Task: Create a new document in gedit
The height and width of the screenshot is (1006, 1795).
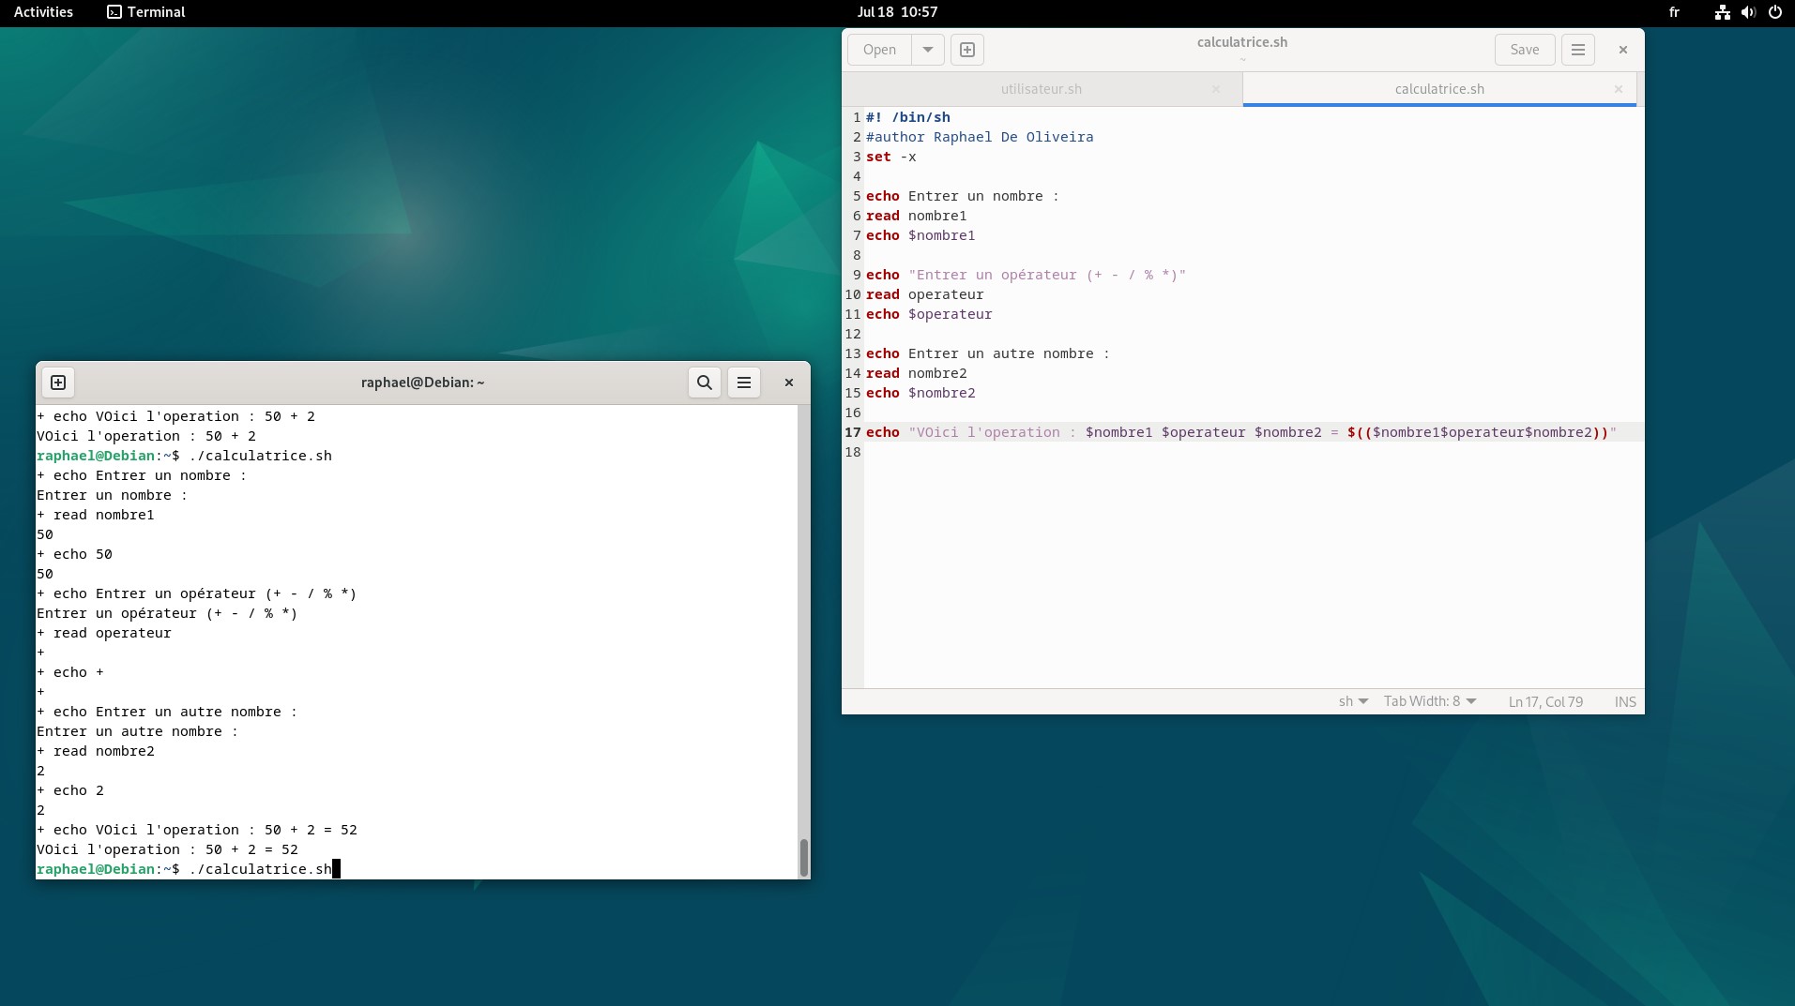Action: 967,50
